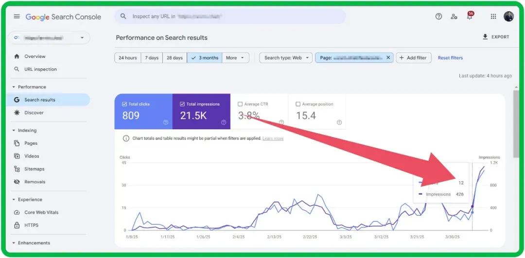Select the 28 days date range

click(175, 58)
